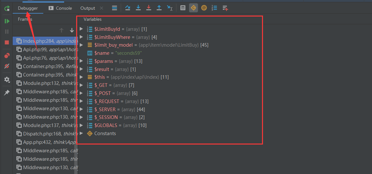Resume program execution
The image size is (372, 174).
(7, 21)
